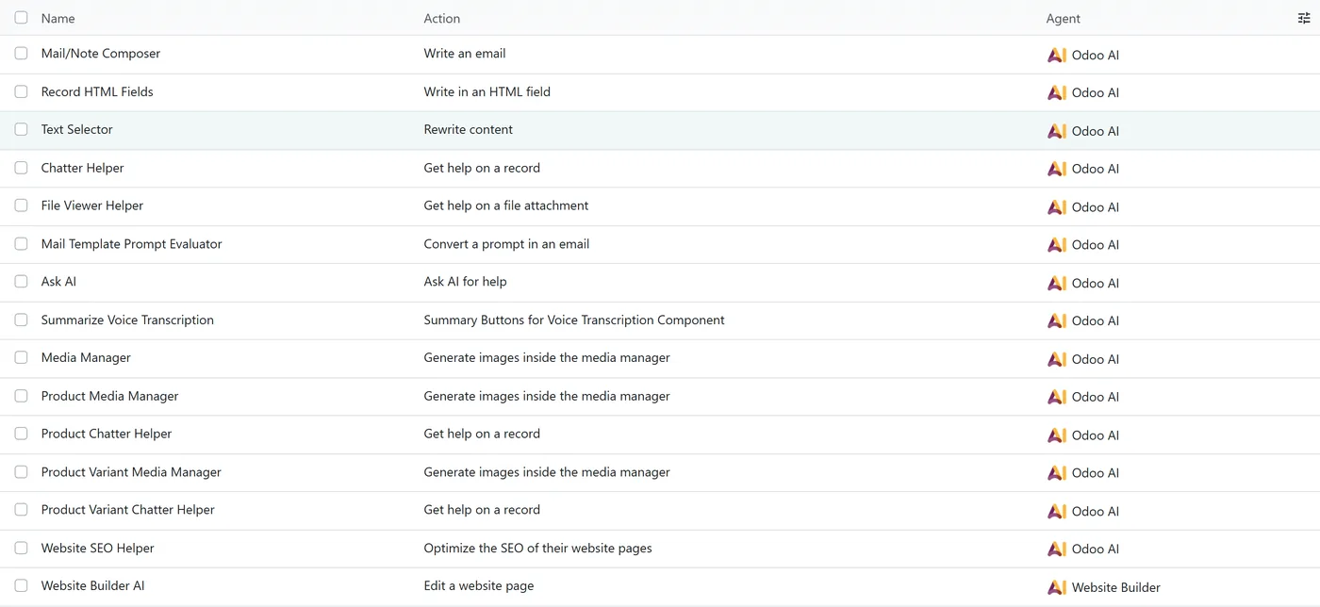The image size is (1320, 607).
Task: Open the Text Selector record name
Action: coord(76,129)
